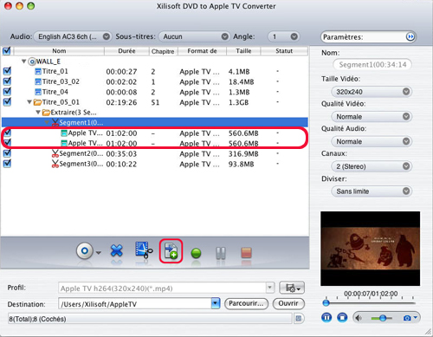The image size is (433, 337).
Task: Open the Sous-titres dropdown Aucun
Action: pos(194,36)
